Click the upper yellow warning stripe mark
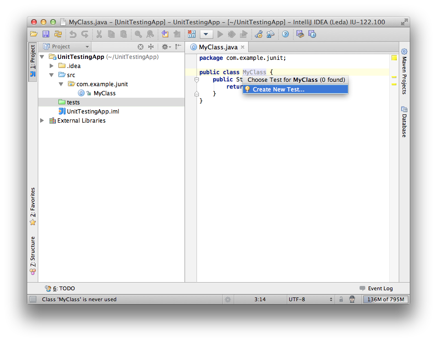 (394, 77)
